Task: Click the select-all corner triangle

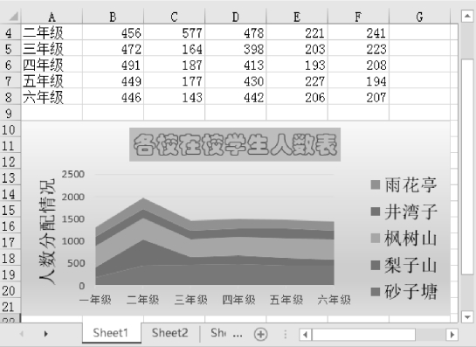Action: [x=13, y=17]
